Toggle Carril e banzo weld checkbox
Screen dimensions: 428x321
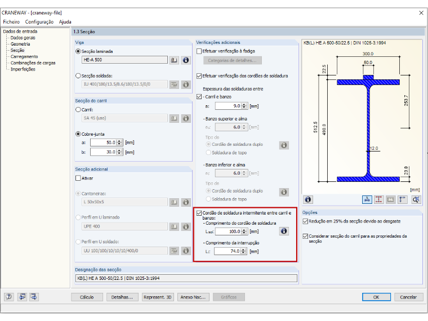coord(199,97)
